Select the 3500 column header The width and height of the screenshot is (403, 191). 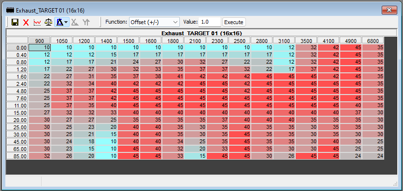[x=306, y=41]
